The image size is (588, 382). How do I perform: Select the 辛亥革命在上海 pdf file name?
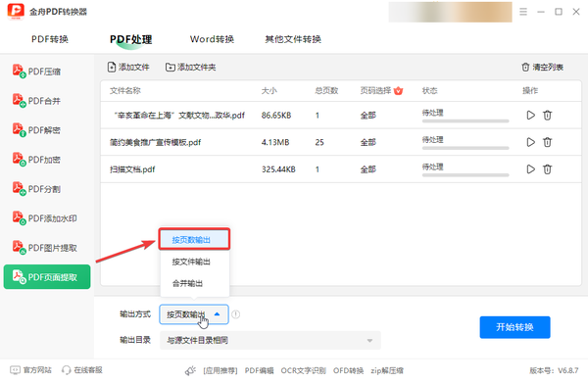[178, 115]
